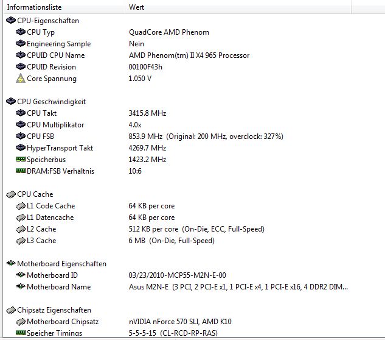
Task: Click the icon beside L3 Cache
Action: (x=21, y=241)
